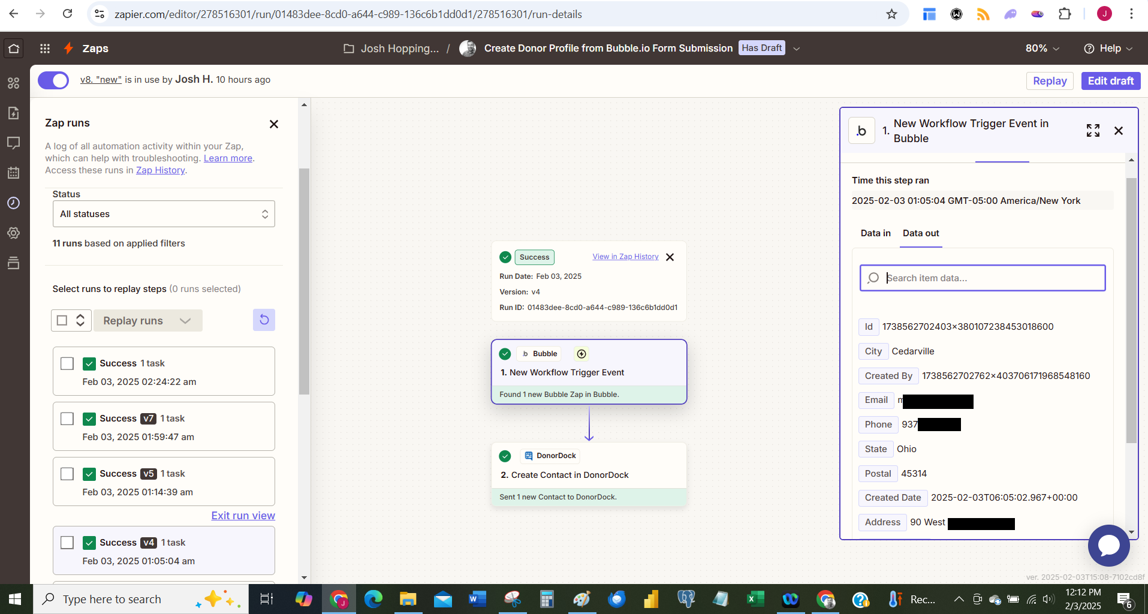
Task: Dismiss the run summary card
Action: [x=670, y=257]
